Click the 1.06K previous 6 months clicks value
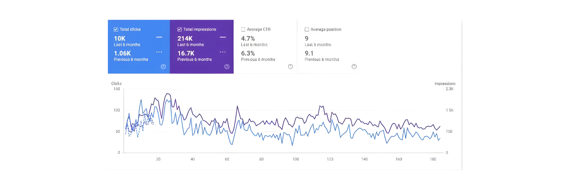Image resolution: width=570 pixels, height=190 pixels. coord(122,53)
